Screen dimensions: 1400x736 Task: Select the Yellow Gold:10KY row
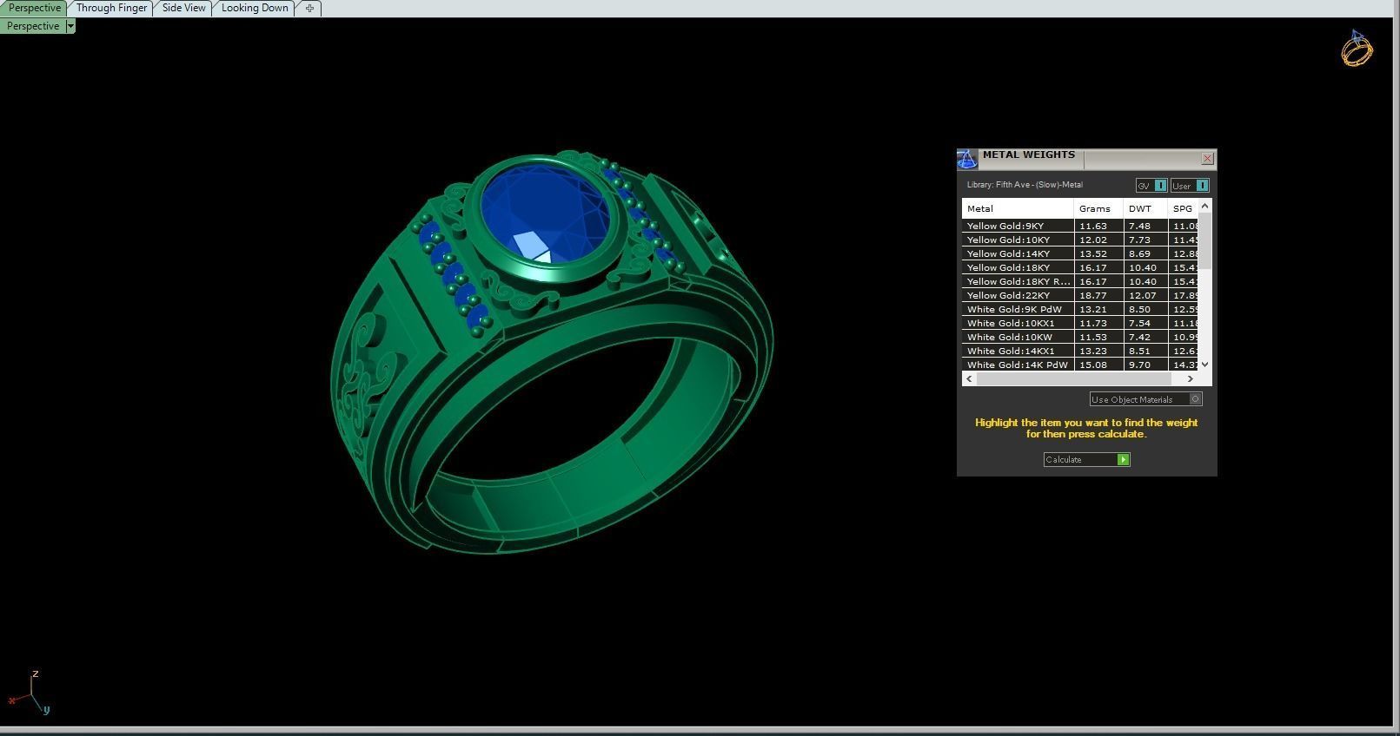(1080, 240)
